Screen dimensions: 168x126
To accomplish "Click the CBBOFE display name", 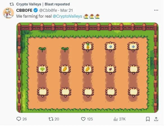I will click(24, 10).
